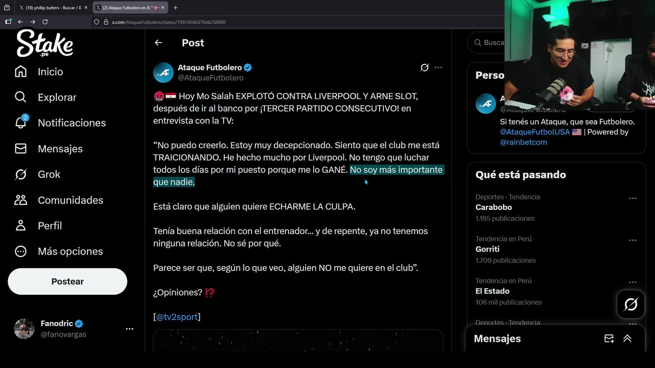
Task: Open account menu dots next to Fanodric
Action: 129,329
